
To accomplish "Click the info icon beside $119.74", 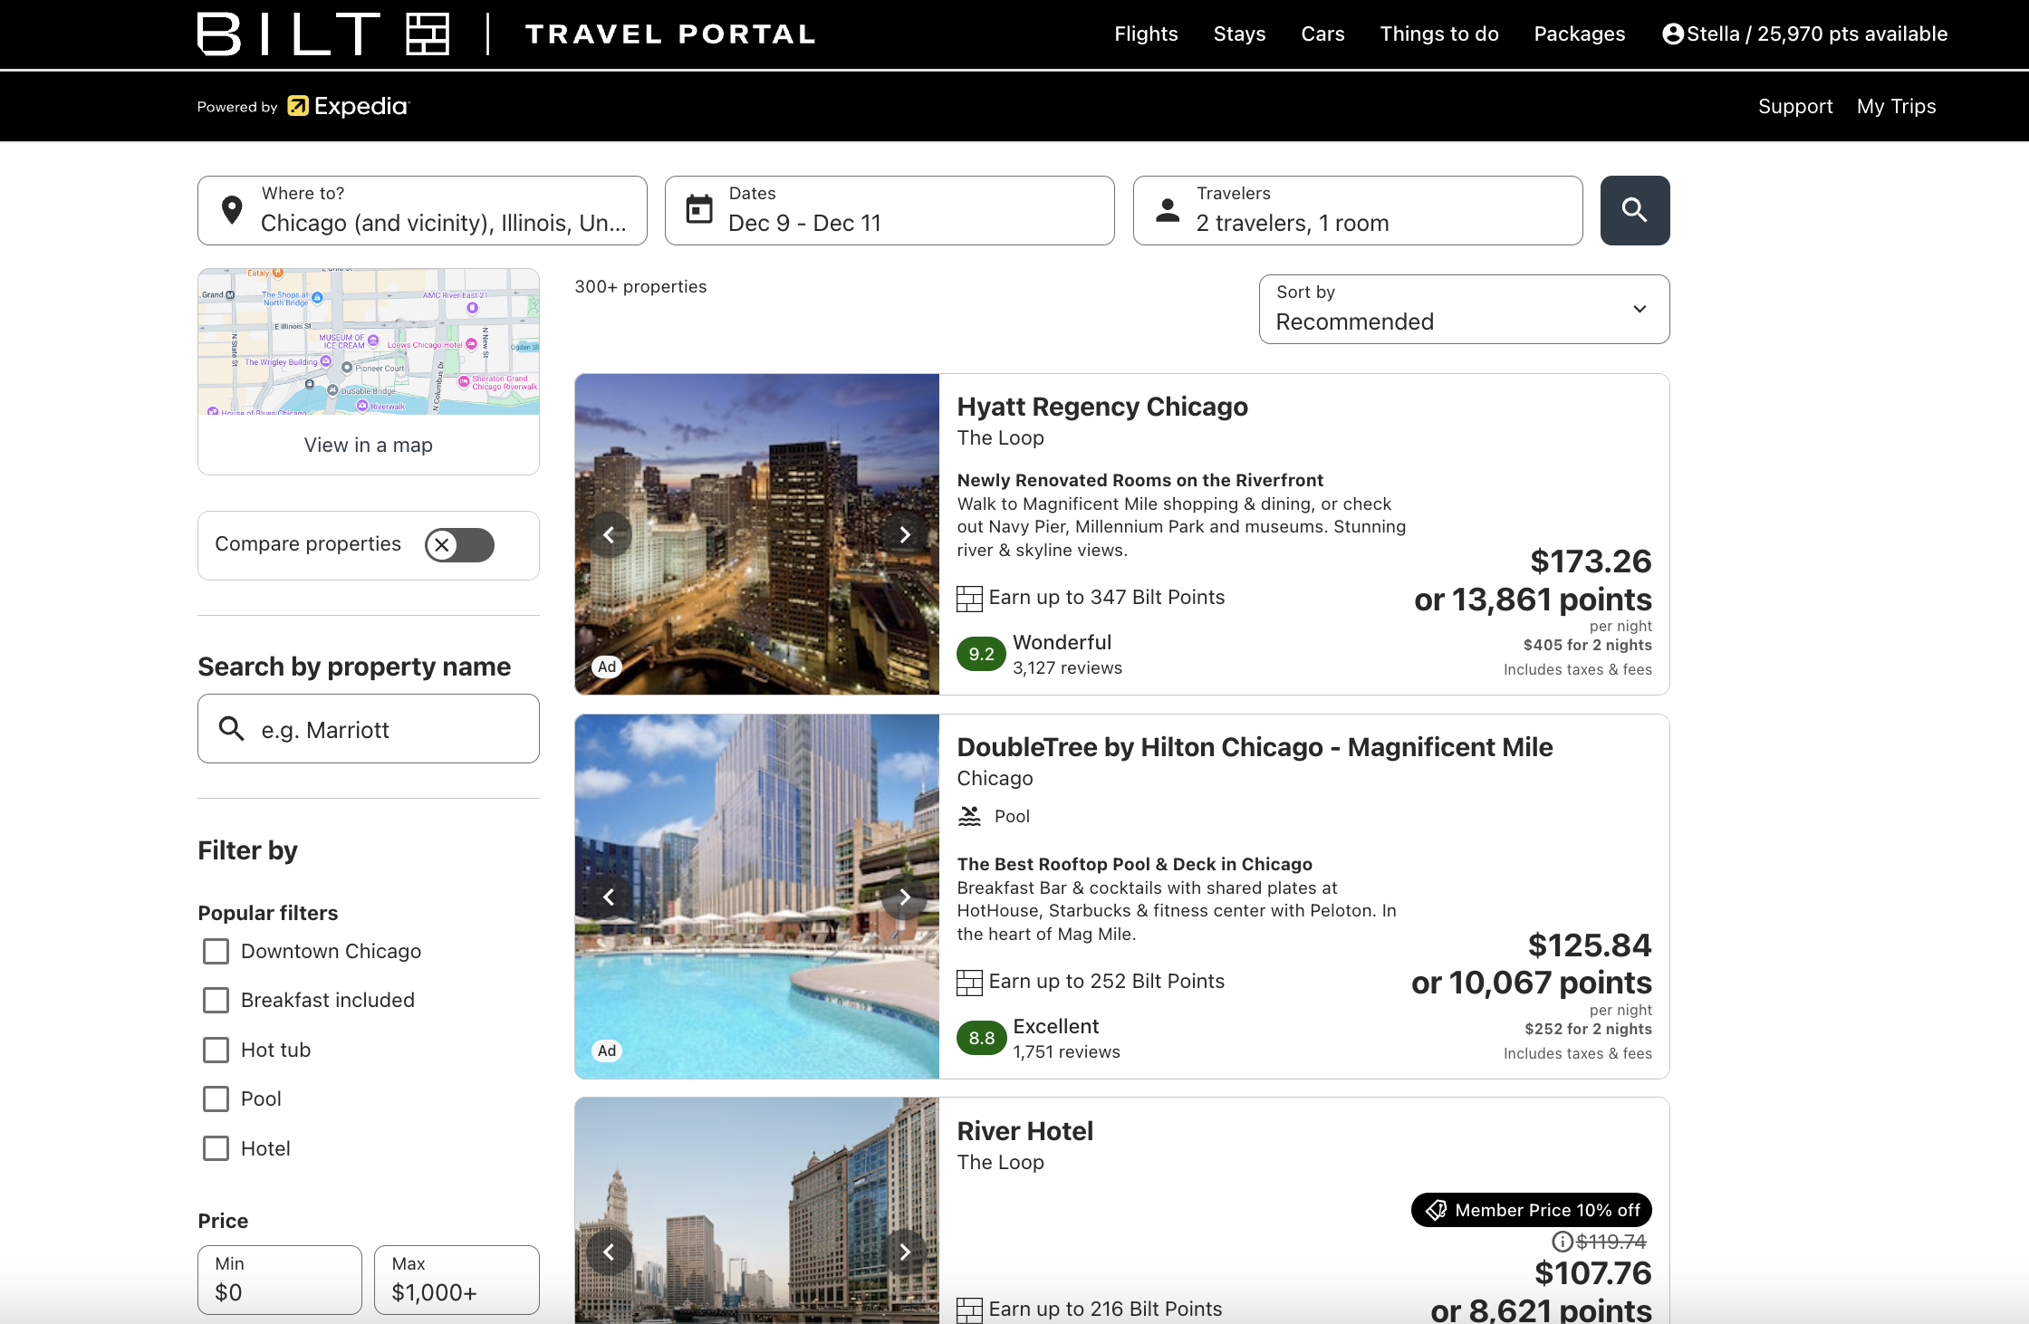I will (x=1563, y=1242).
